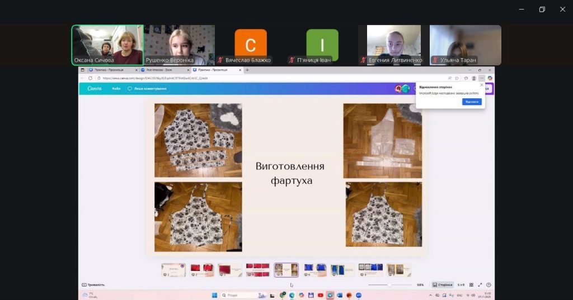573x300 pixels.
Task: Open the help question mark icon
Action: (489, 284)
